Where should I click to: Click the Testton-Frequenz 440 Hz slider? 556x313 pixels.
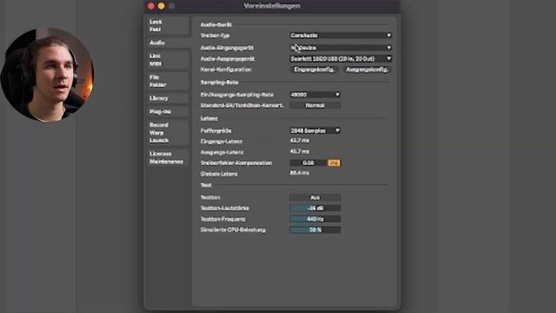pyautogui.click(x=314, y=219)
